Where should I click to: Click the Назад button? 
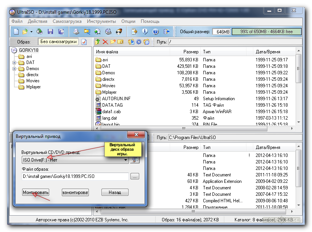click(115, 192)
